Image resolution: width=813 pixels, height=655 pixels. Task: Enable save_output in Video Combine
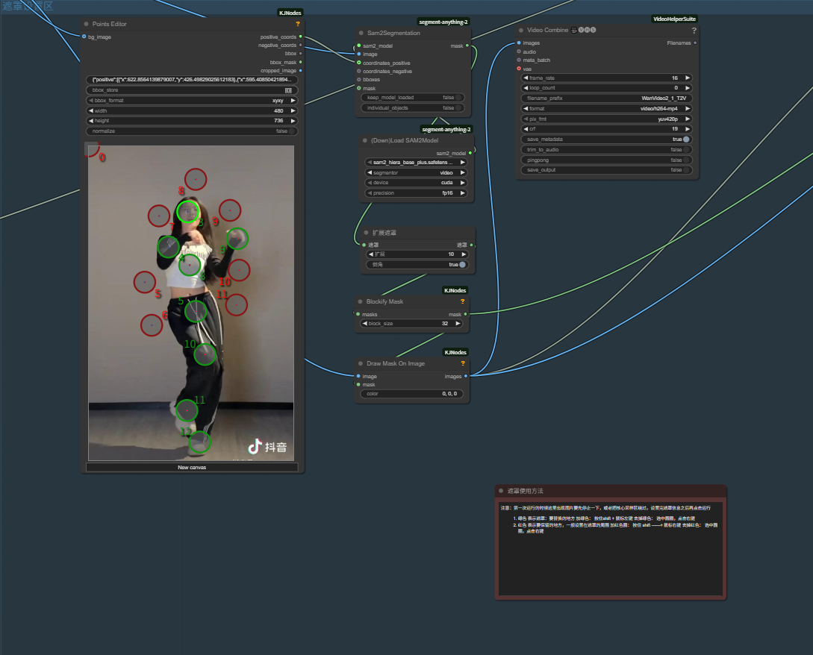tap(686, 170)
